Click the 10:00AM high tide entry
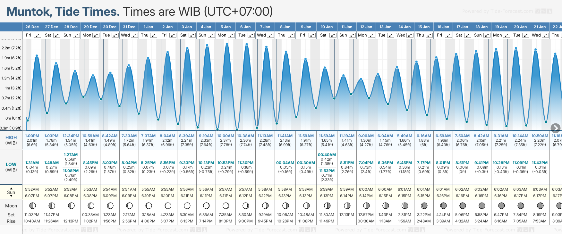The height and width of the screenshot is (234, 562). [x=226, y=136]
